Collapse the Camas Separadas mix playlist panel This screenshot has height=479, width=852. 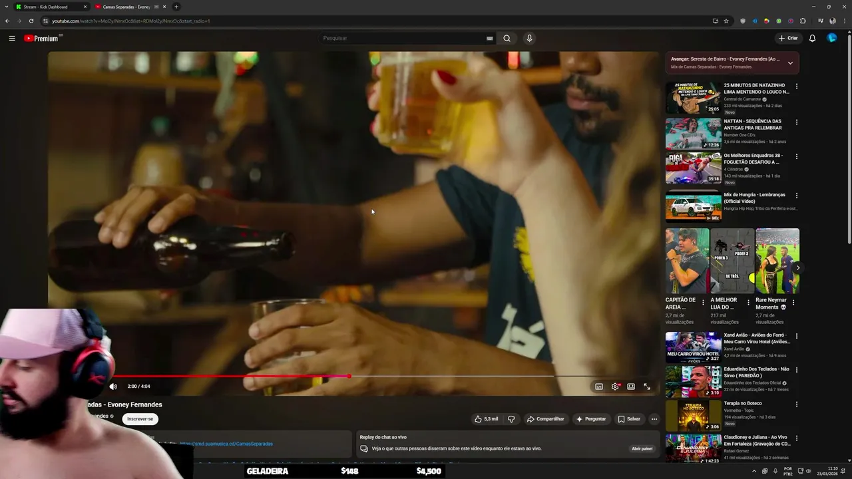coord(790,63)
